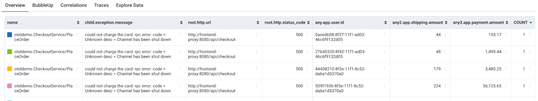Sort by the name column arrows
The height and width of the screenshot is (101, 538).
[78, 23]
